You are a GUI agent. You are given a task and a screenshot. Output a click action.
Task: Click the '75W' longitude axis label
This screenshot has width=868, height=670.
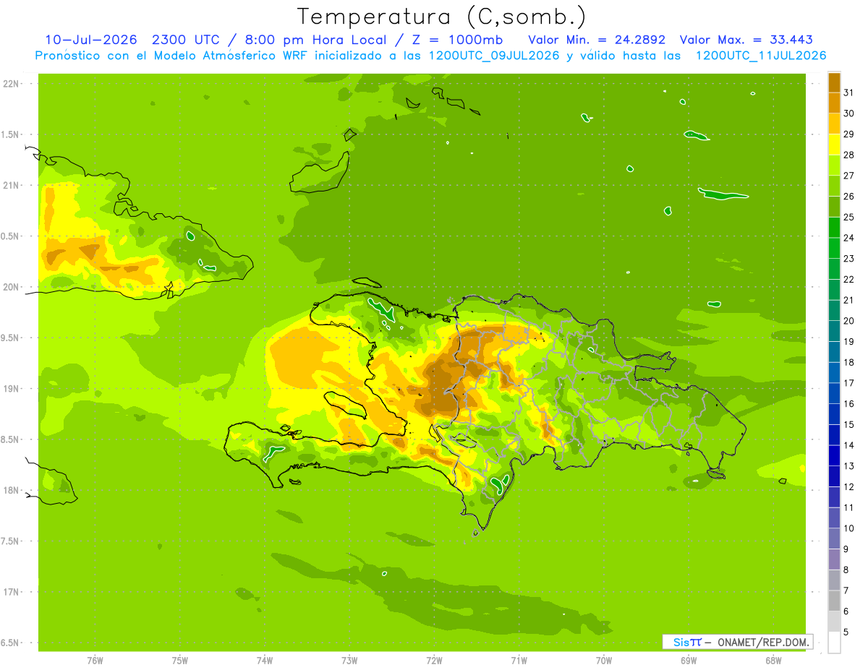pos(180,661)
